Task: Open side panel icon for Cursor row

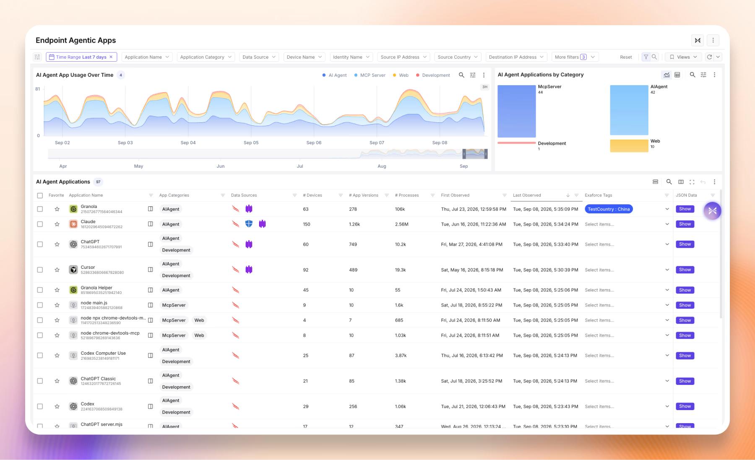Action: click(x=150, y=270)
